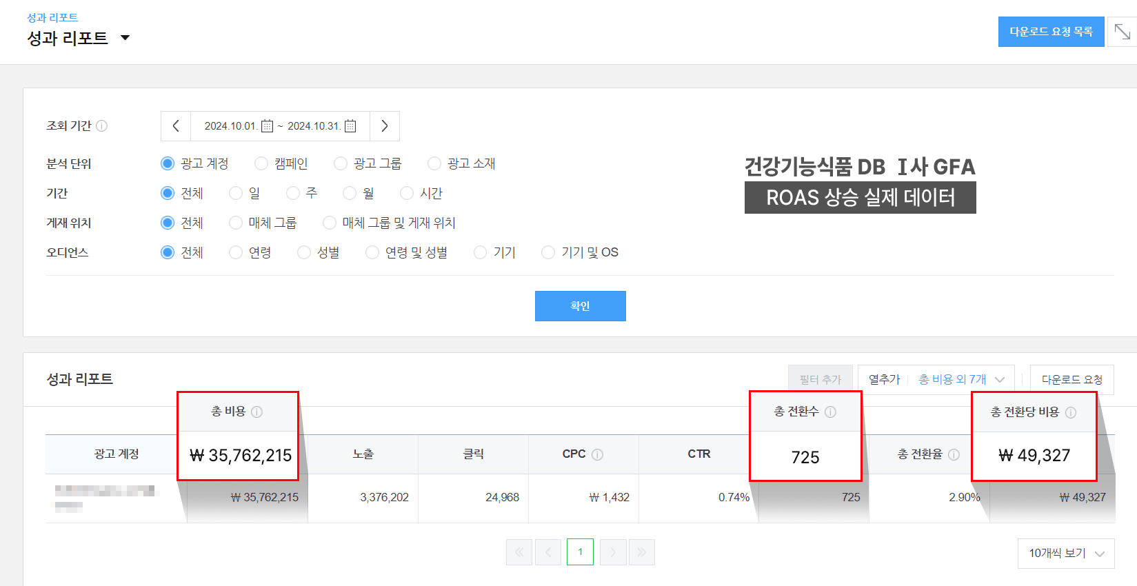Click the 다운로드 요청 button
Image resolution: width=1137 pixels, height=586 pixels.
coord(1071,380)
